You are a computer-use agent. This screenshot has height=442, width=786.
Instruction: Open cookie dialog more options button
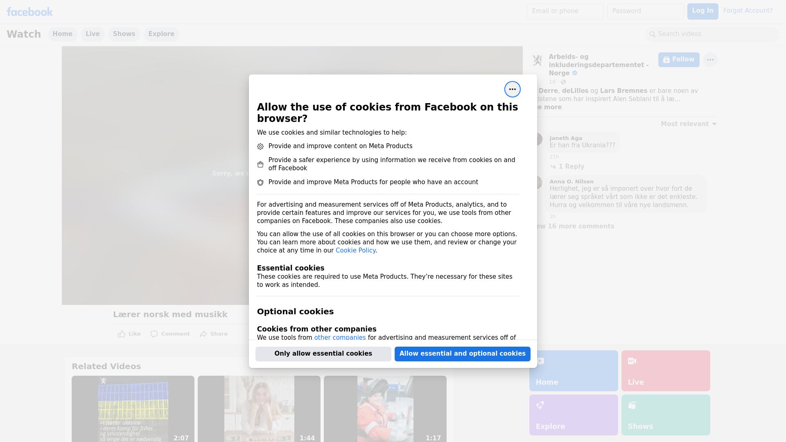click(512, 89)
